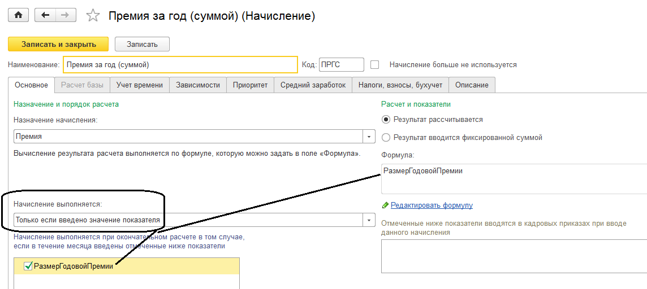Image resolution: width=647 pixels, height=289 pixels.
Task: Open 'Налоги, взносы, бухучет' tab
Action: click(x=400, y=85)
